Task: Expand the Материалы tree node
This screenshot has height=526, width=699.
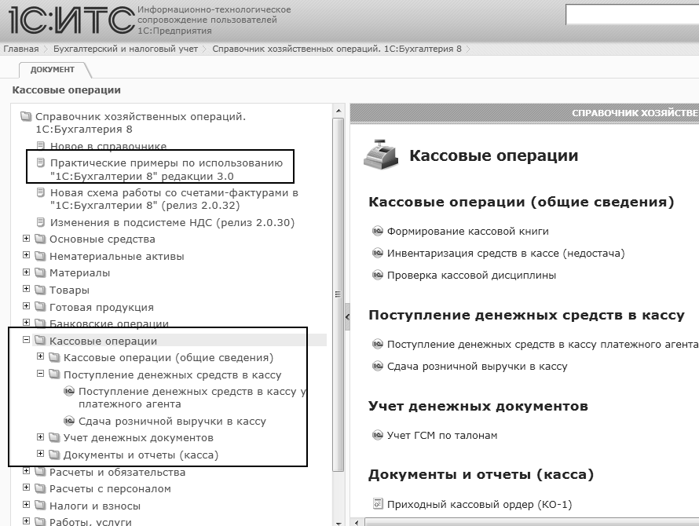Action: coord(26,272)
